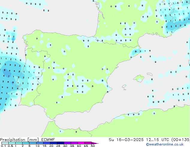Pick the 15–20 mm legend color swatch

click(46, 143)
